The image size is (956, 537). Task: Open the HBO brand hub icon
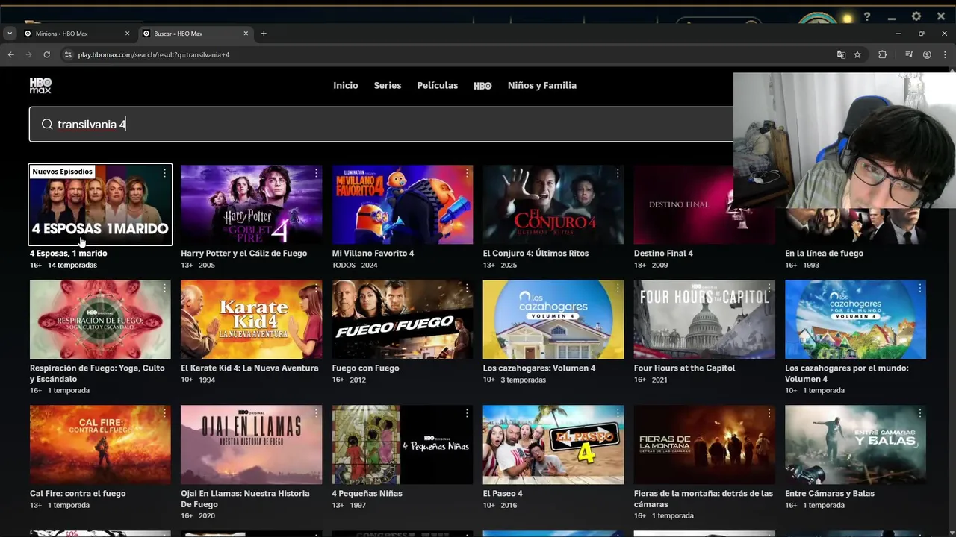pos(482,86)
